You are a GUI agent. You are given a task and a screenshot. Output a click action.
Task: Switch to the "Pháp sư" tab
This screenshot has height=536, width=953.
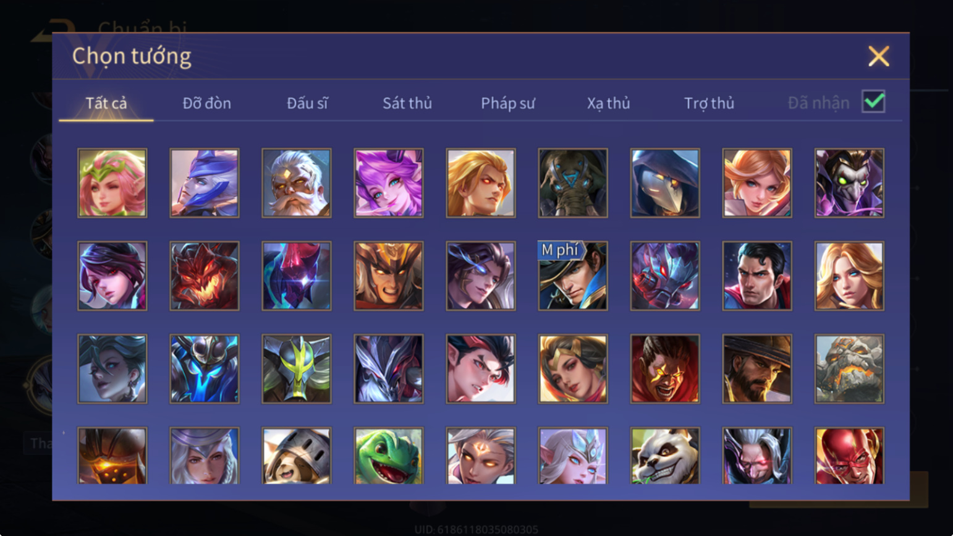tap(508, 103)
